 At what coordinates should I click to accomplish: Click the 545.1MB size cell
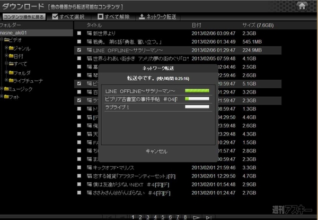(252, 41)
